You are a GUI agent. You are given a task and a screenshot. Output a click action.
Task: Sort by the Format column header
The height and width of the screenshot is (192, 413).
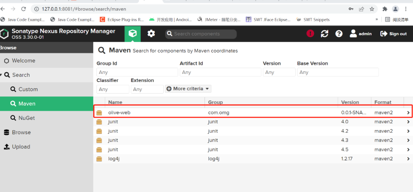click(x=387, y=102)
